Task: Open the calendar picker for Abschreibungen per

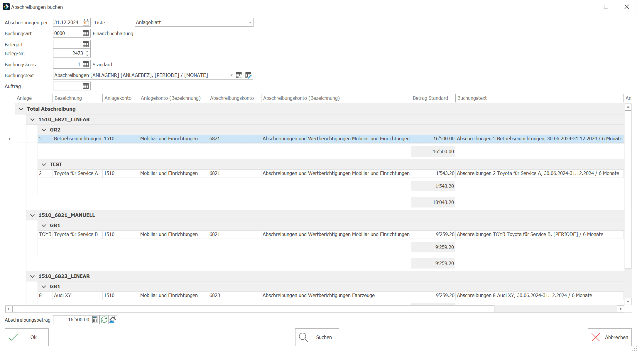Action: click(86, 22)
